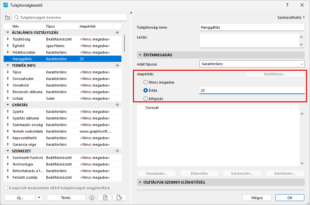The height and width of the screenshot is (205, 310).
Task: Click plus icon beside SZERKEZET group
Action: (x=117, y=151)
